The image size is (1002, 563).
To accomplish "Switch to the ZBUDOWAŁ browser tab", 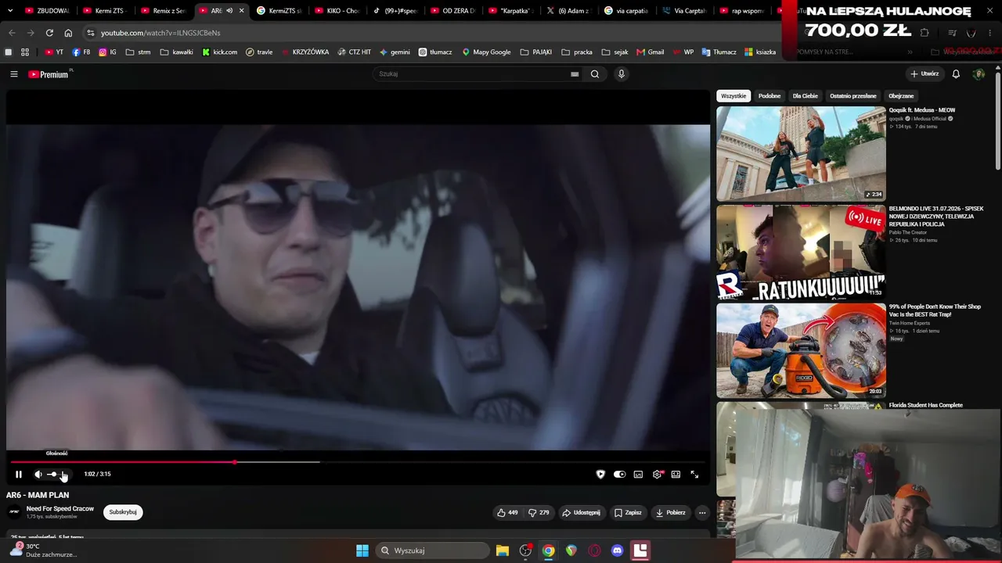I will click(46, 11).
